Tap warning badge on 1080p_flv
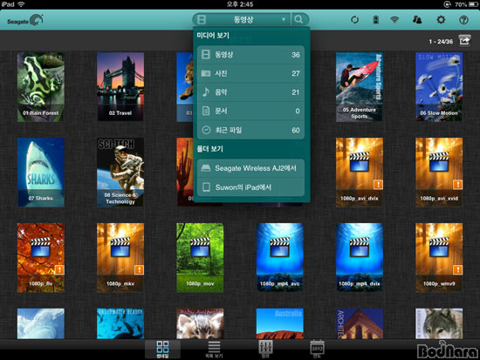 click(59, 269)
